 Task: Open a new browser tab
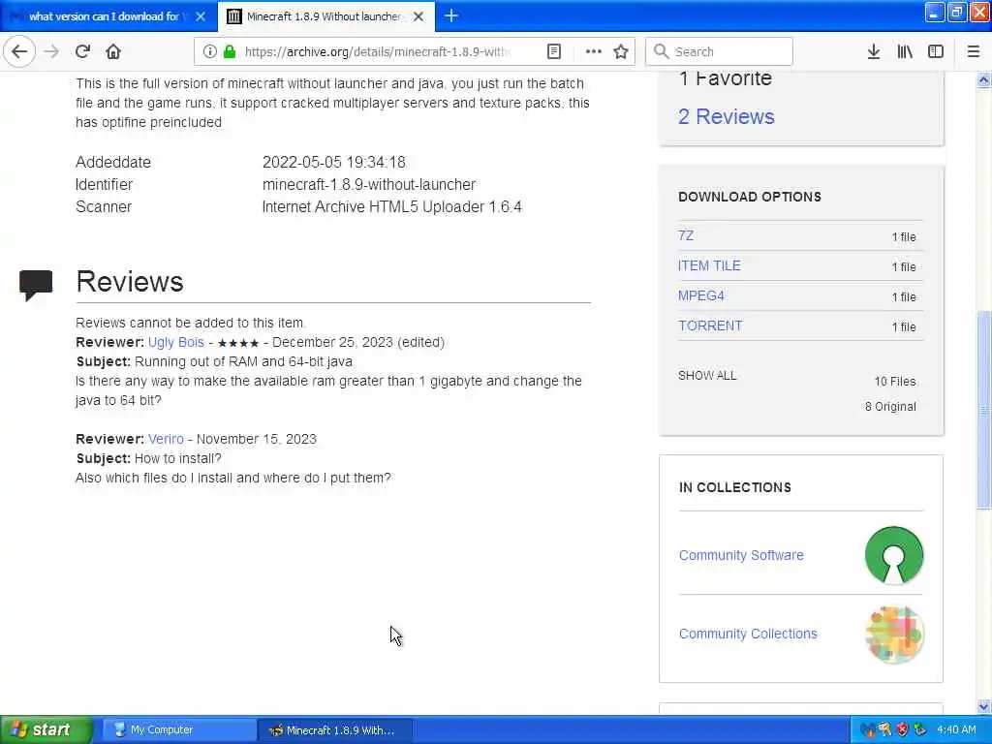[x=451, y=15]
